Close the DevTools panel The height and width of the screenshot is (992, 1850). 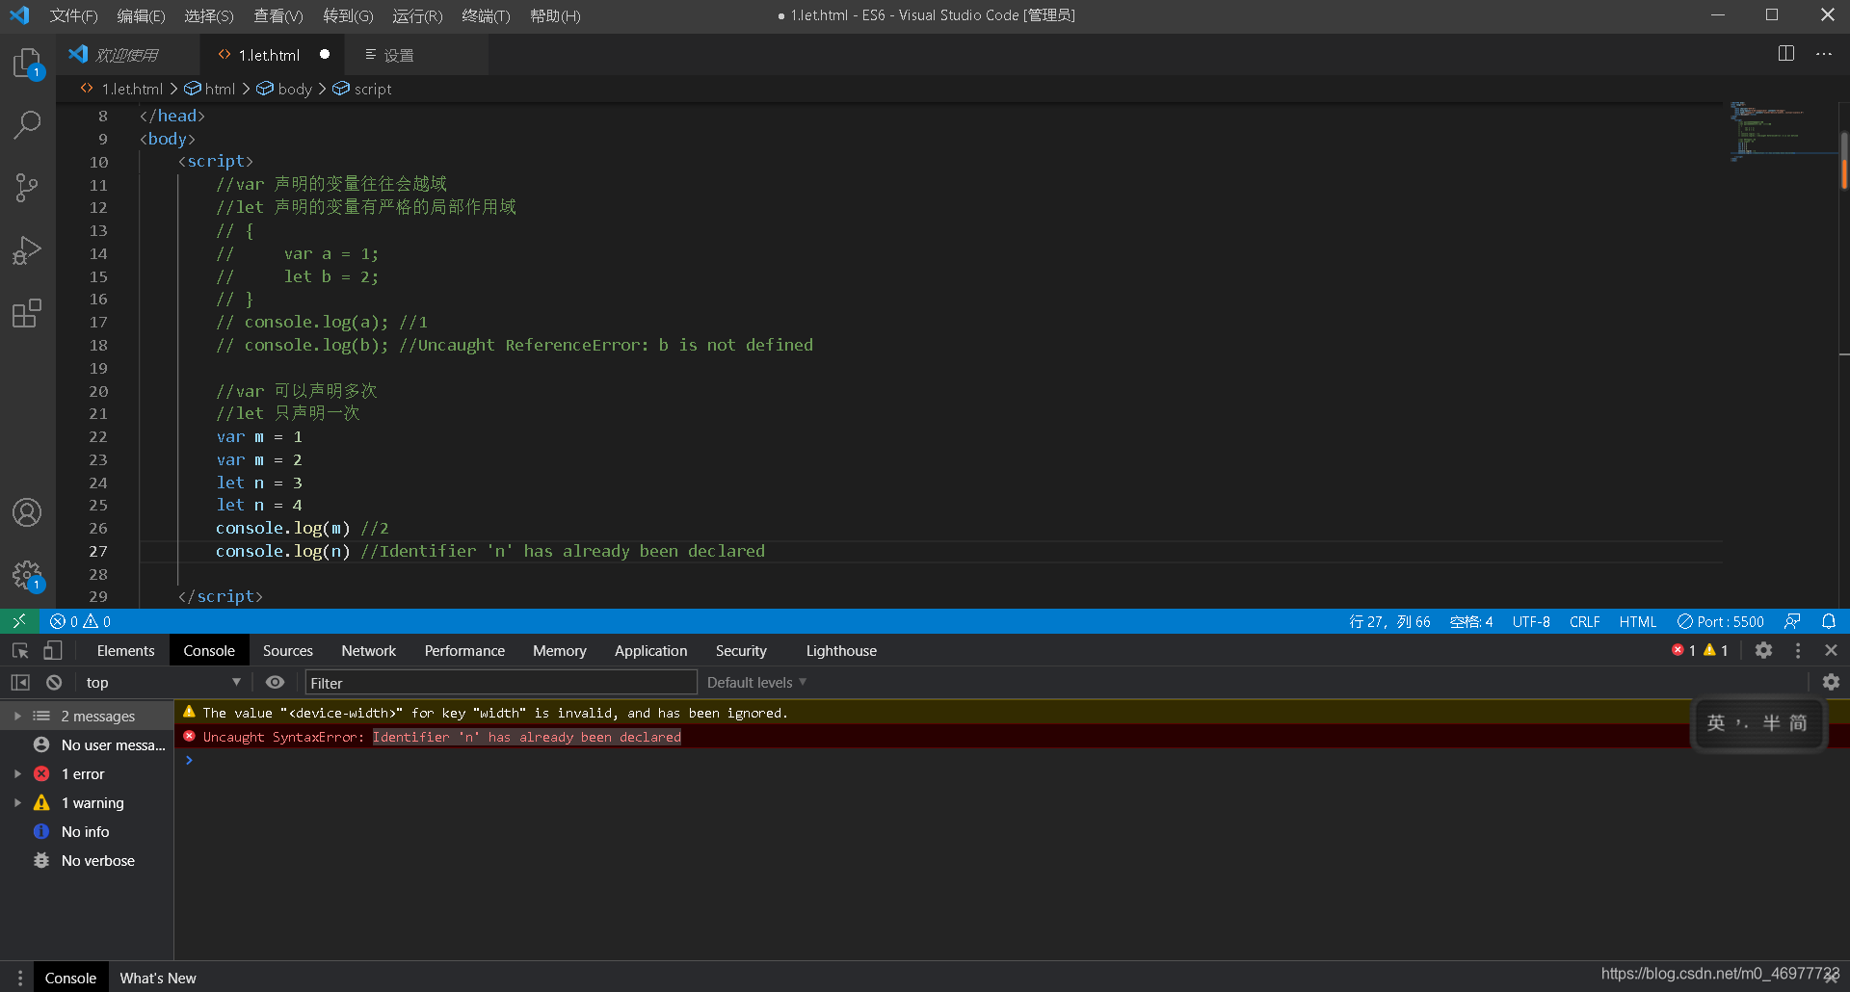point(1831,650)
